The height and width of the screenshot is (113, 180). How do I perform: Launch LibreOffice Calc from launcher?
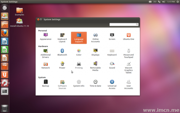(x=5, y=50)
